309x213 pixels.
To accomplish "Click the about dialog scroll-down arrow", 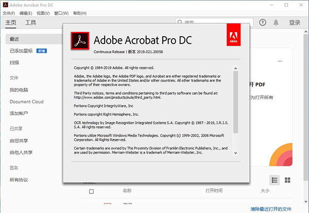I will coord(235,153).
